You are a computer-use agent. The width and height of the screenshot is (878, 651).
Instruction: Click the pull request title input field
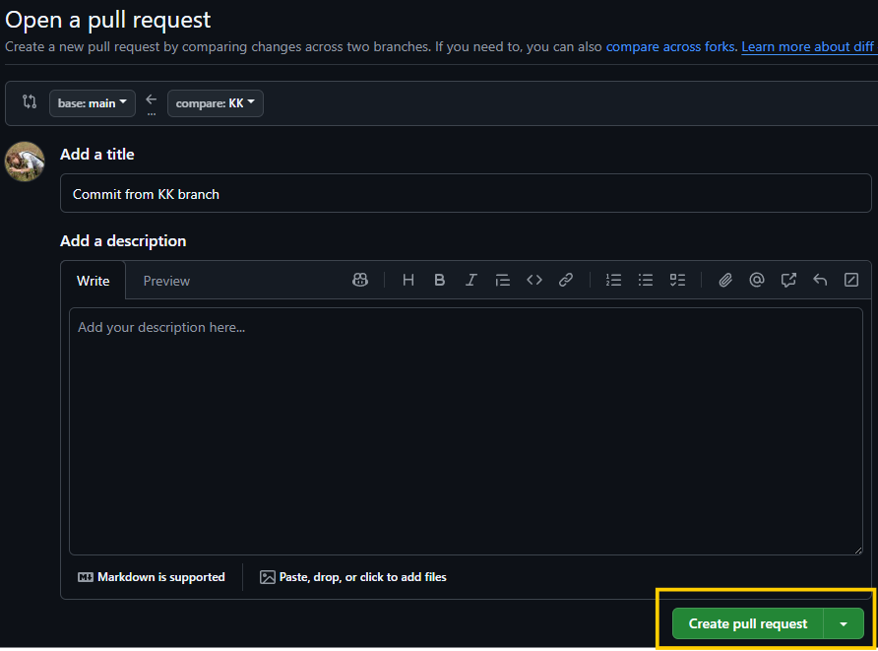pyautogui.click(x=466, y=194)
